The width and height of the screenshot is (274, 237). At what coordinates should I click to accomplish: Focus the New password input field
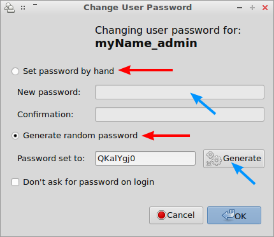[180, 92]
